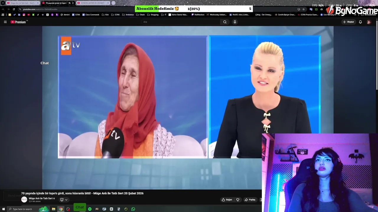The height and width of the screenshot is (212, 378).
Task: Expand the IT bookmarks folder
Action: tap(164, 15)
